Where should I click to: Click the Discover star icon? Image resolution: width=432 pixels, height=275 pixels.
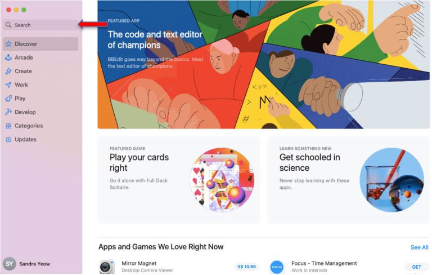point(8,44)
